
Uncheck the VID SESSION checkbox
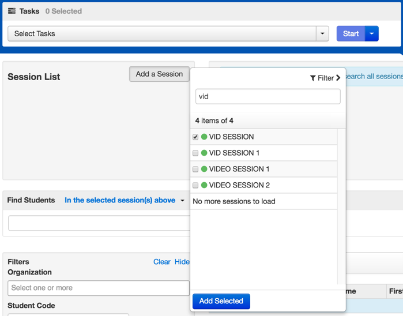195,137
